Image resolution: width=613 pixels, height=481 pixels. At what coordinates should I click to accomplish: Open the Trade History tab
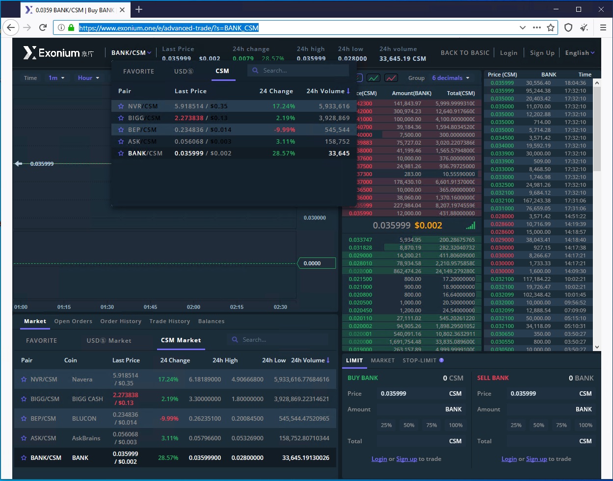point(169,321)
